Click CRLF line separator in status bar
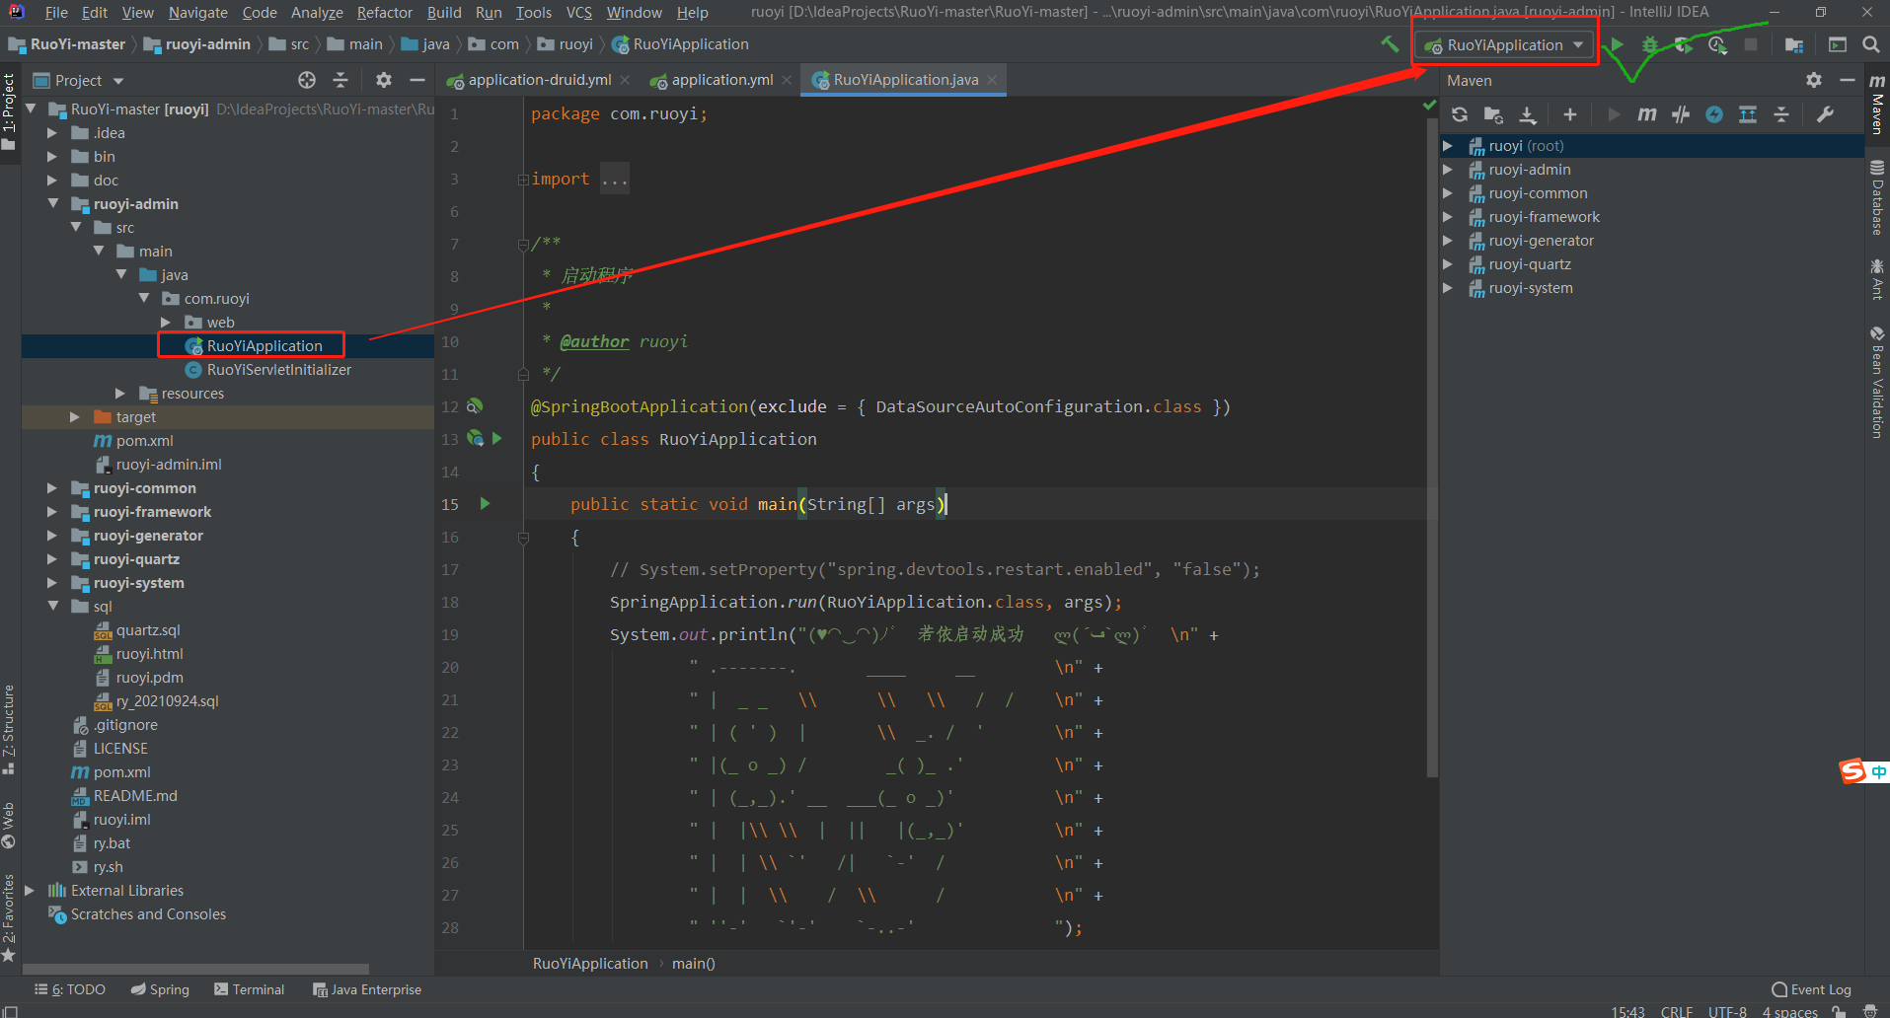1890x1018 pixels. (1677, 1011)
